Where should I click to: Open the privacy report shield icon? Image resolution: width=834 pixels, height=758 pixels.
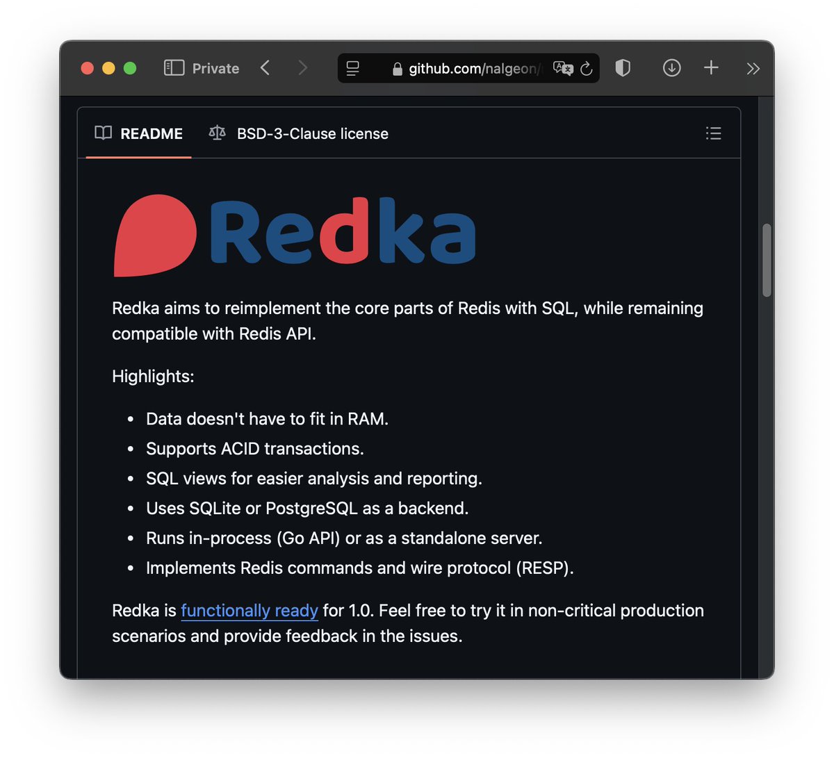pos(623,67)
